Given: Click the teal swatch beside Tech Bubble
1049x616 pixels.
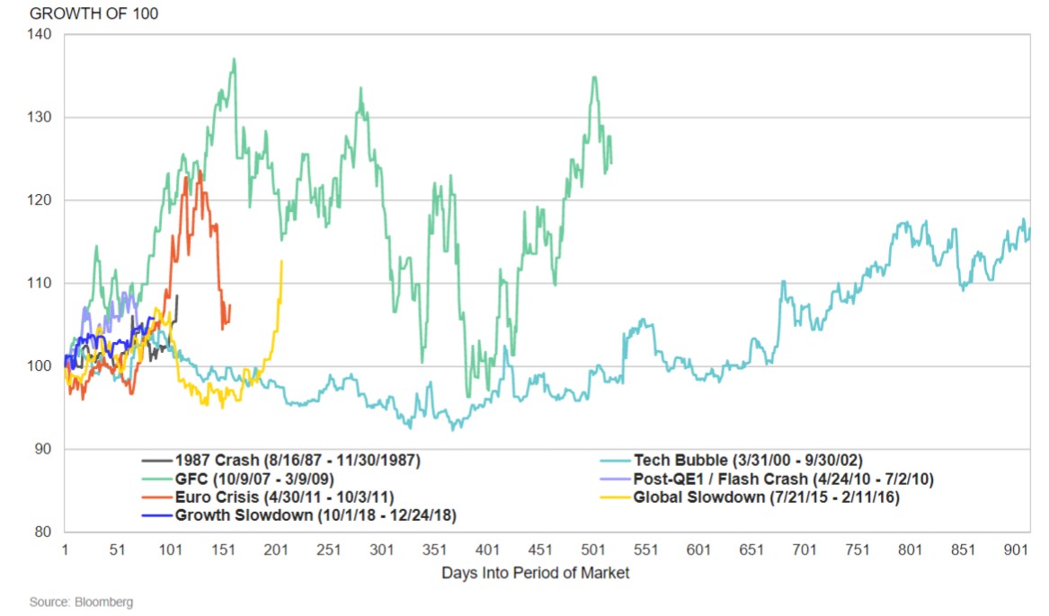Looking at the screenshot, I should pos(614,461).
